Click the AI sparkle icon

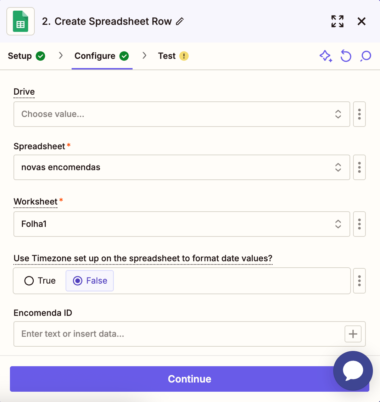tap(325, 56)
